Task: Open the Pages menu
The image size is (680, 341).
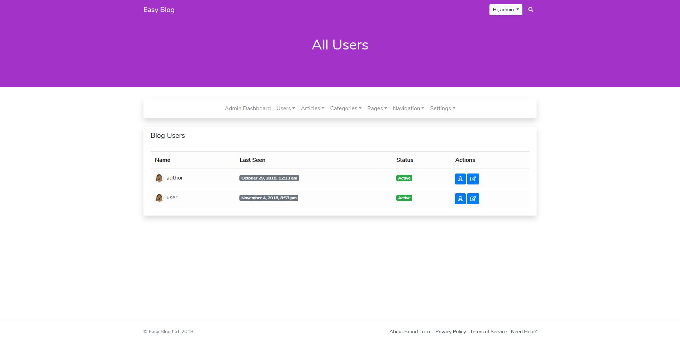Action: 377,108
